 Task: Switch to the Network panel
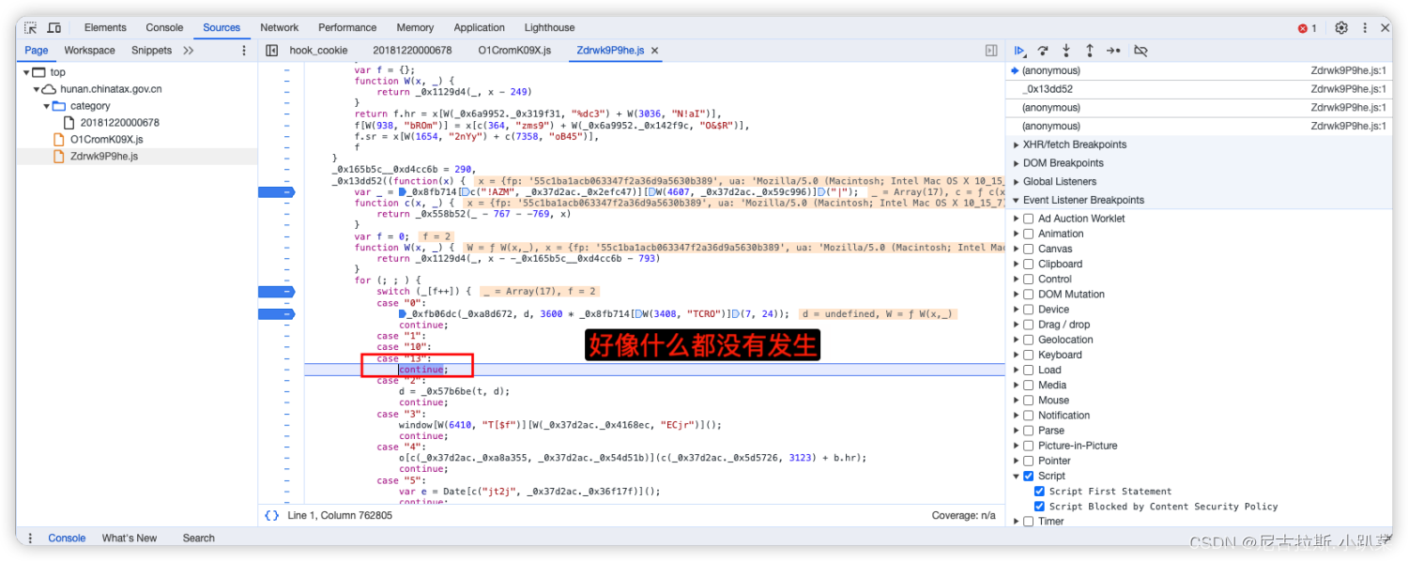point(279,27)
